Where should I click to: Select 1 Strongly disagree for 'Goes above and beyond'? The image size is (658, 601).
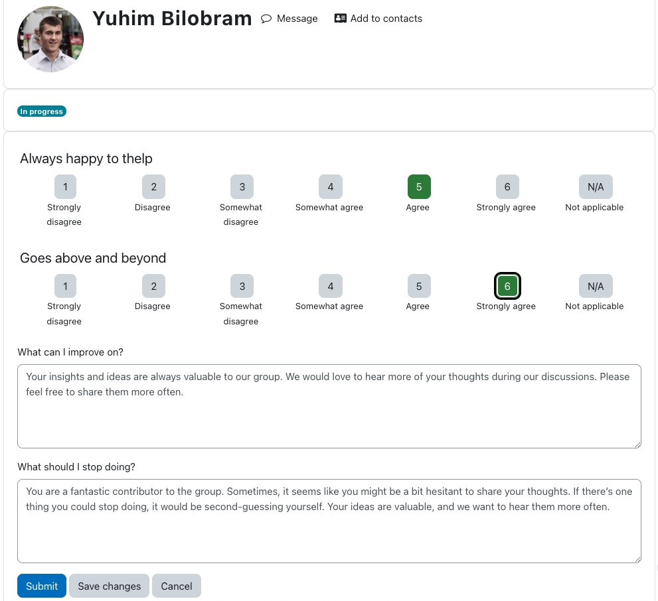tap(66, 287)
